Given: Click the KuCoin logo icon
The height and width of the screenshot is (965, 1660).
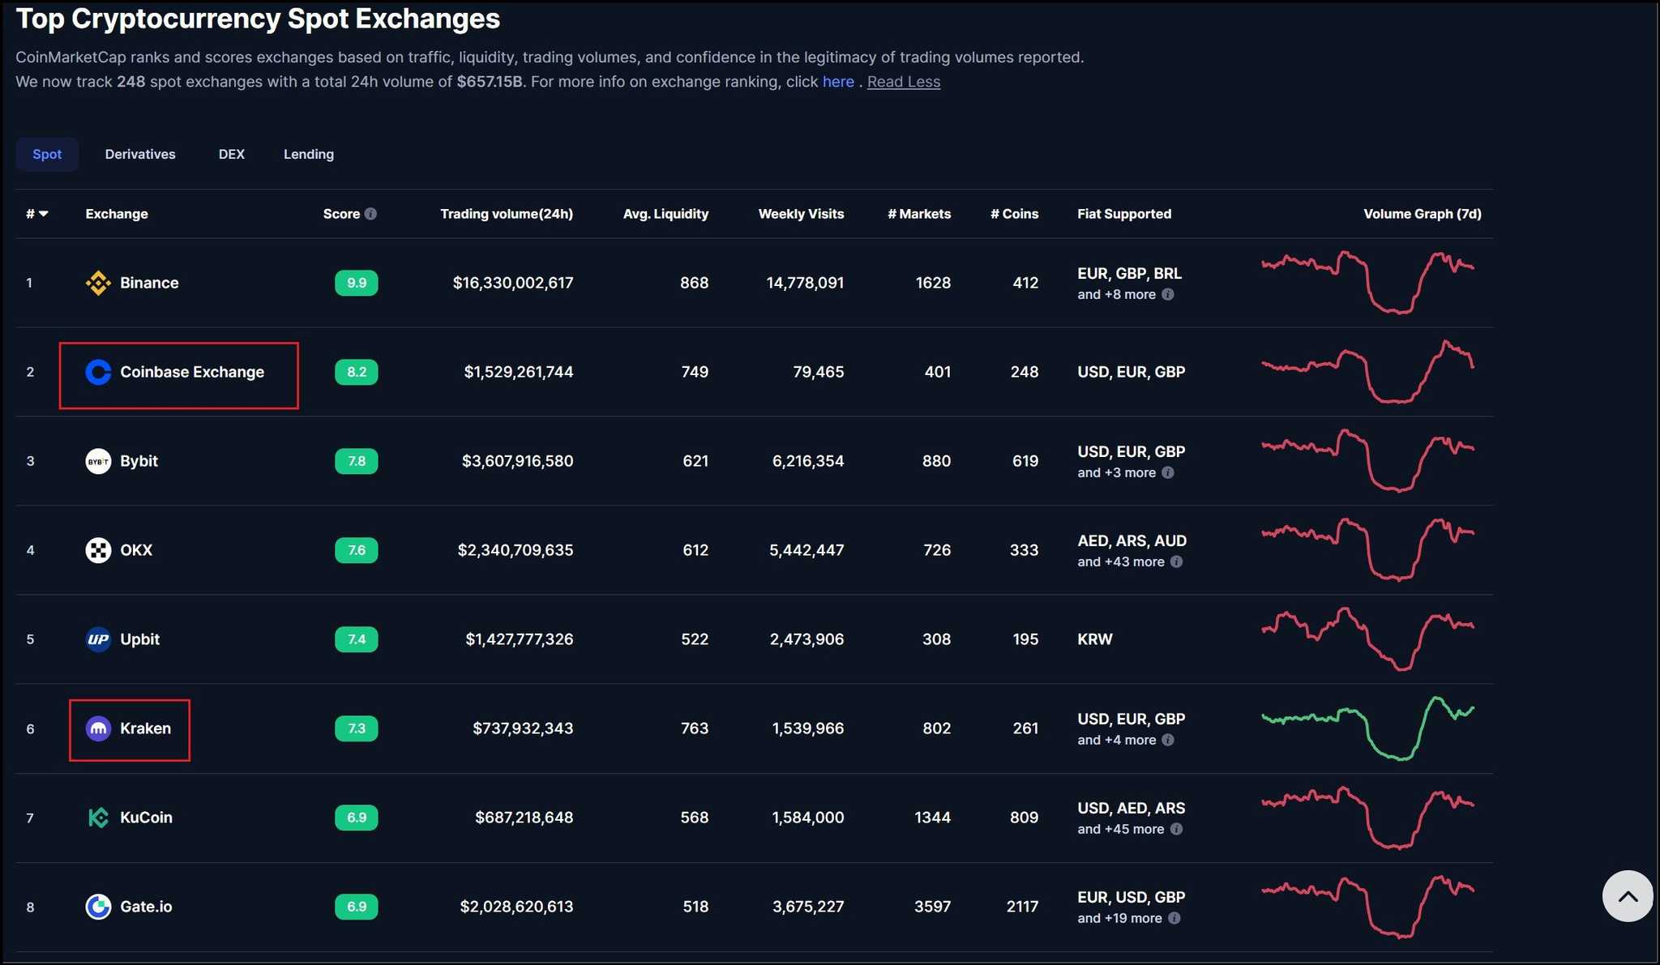Looking at the screenshot, I should coord(98,818).
